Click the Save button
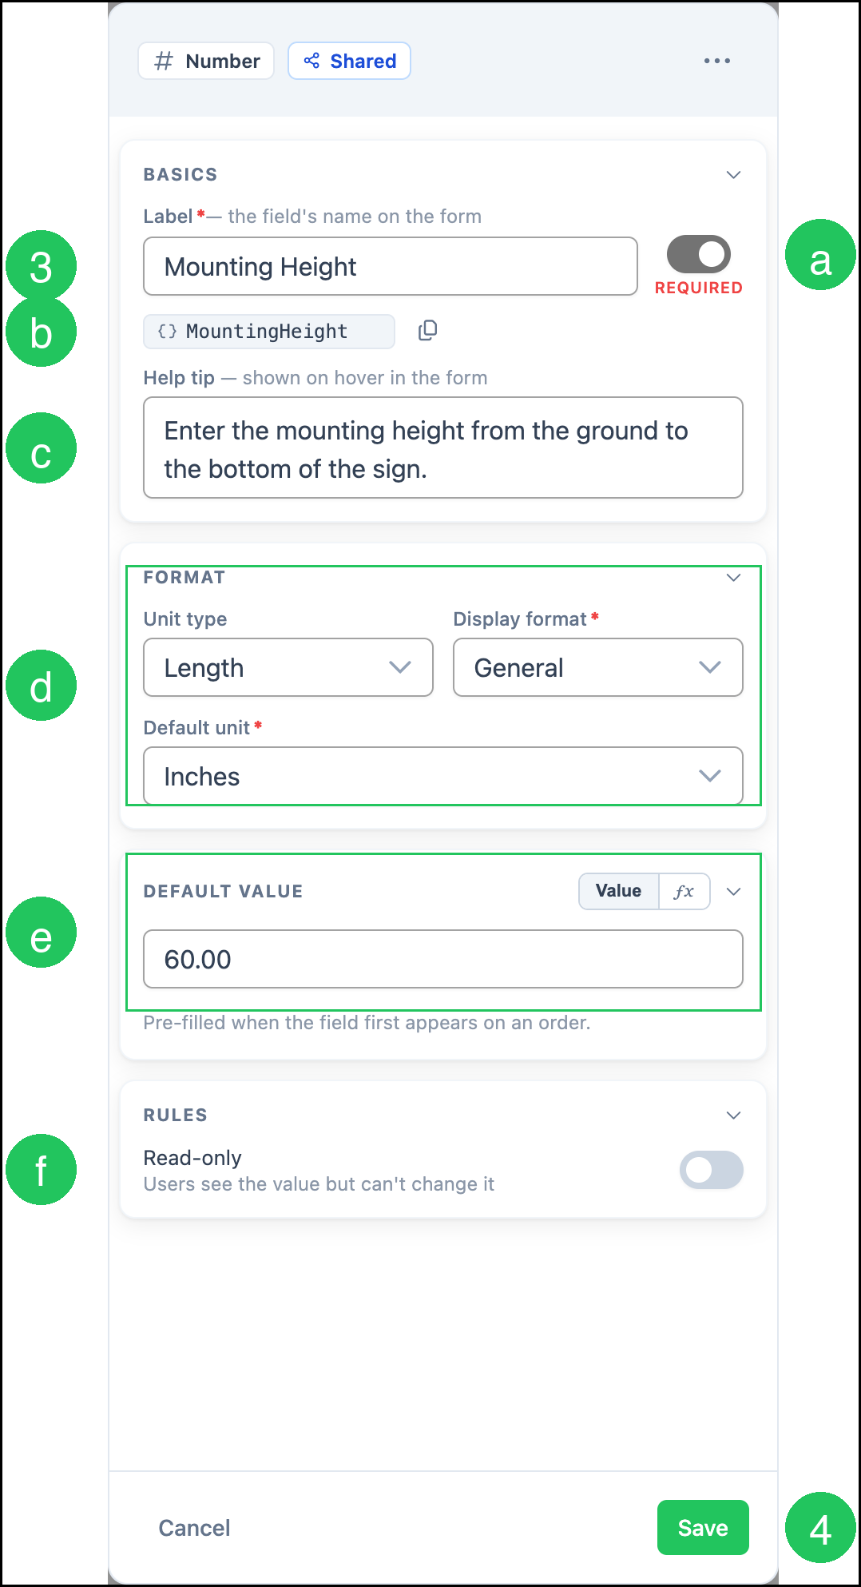861x1587 pixels. pyautogui.click(x=703, y=1527)
